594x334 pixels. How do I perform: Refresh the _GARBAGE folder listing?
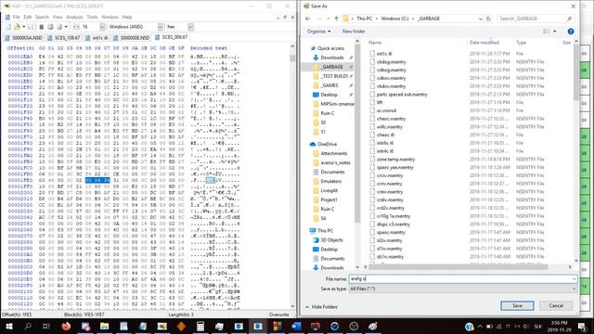(x=489, y=19)
